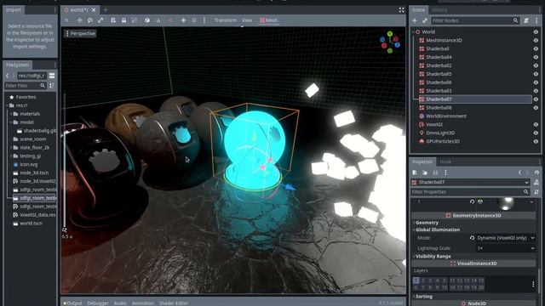Open the Debugger bottom panel
The width and height of the screenshot is (545, 306).
[x=98, y=303]
